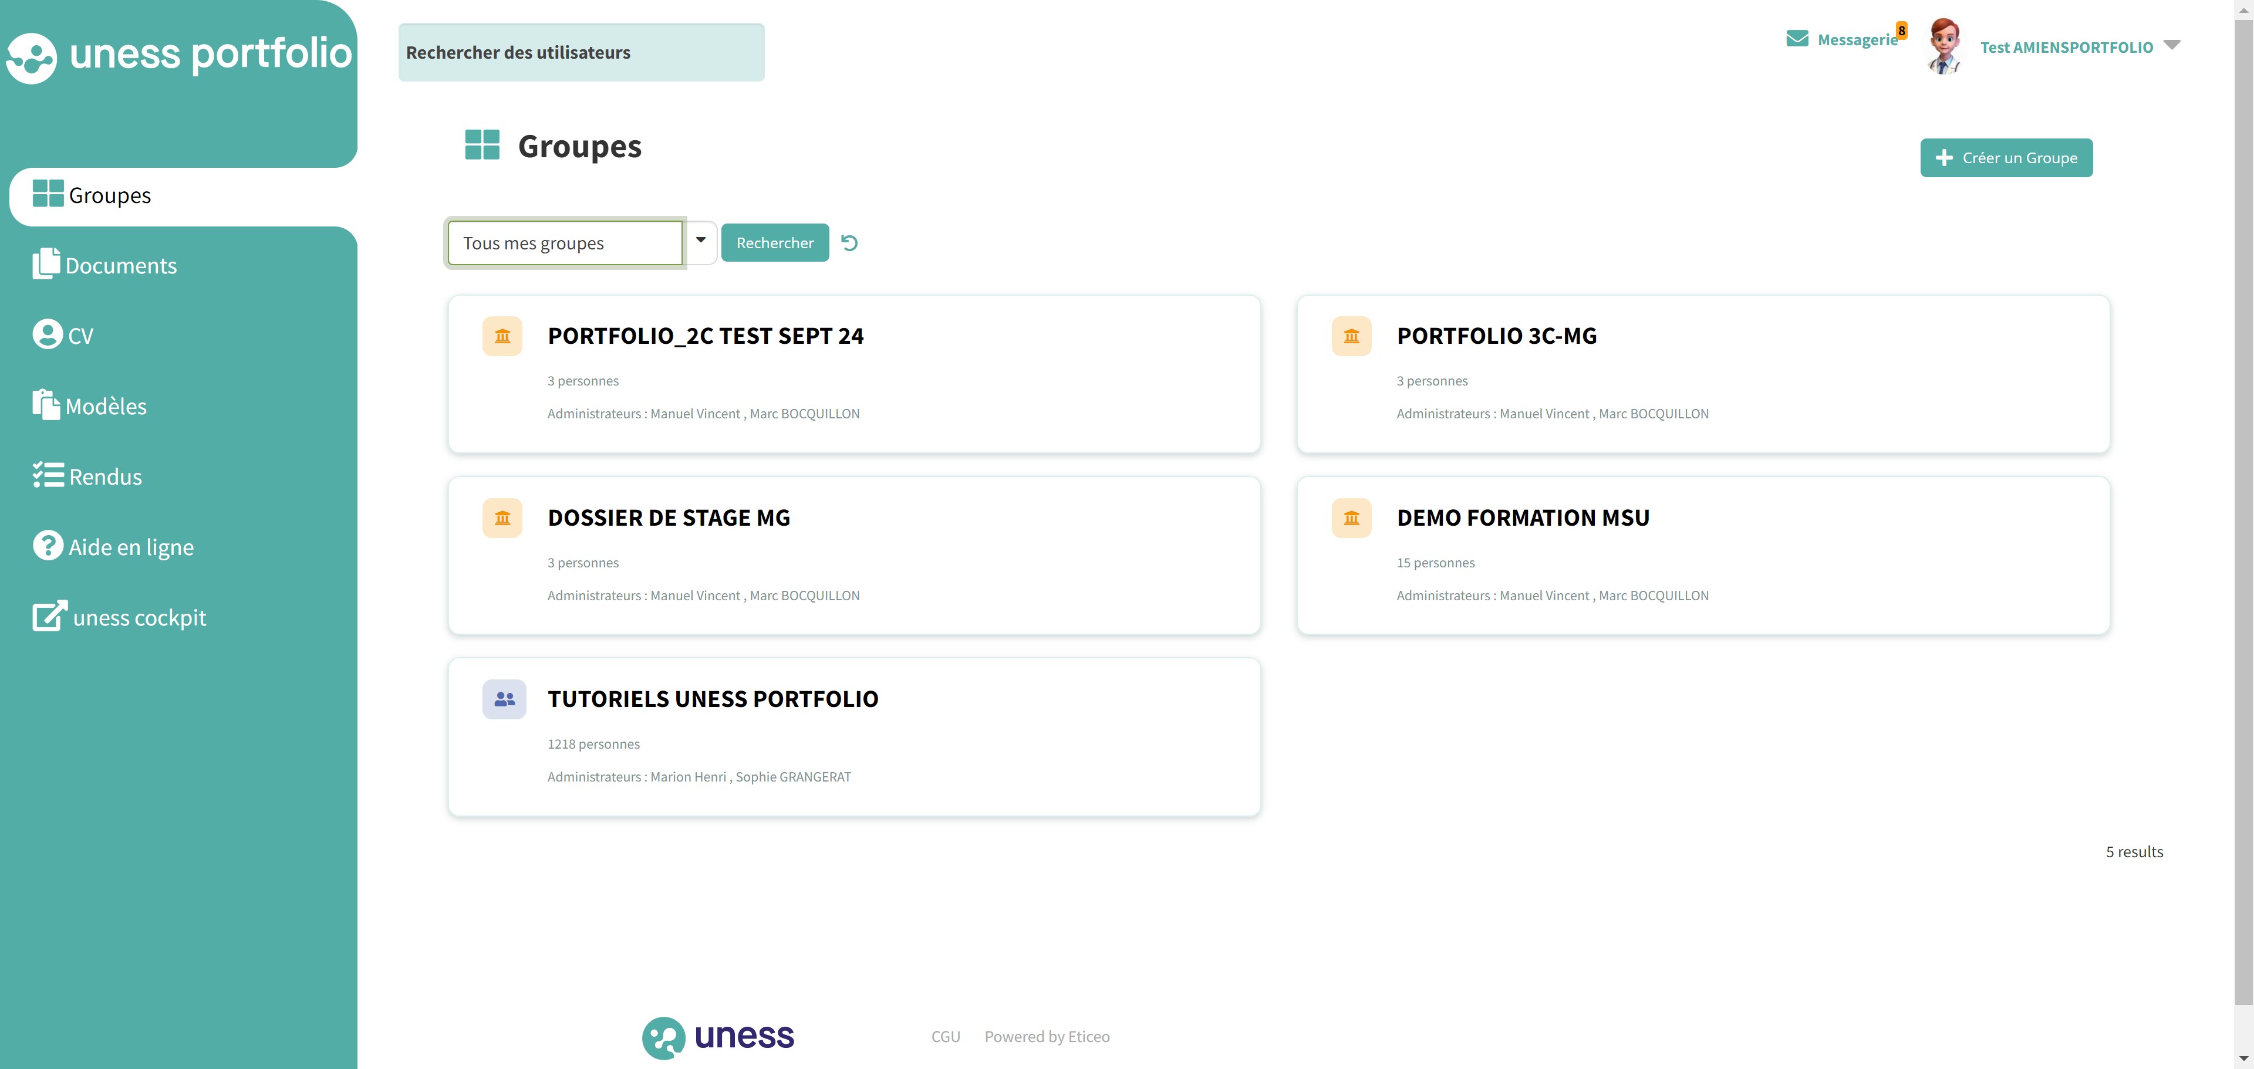The width and height of the screenshot is (2254, 1069).
Task: Click the Tous mes groupes combo box
Action: point(564,243)
